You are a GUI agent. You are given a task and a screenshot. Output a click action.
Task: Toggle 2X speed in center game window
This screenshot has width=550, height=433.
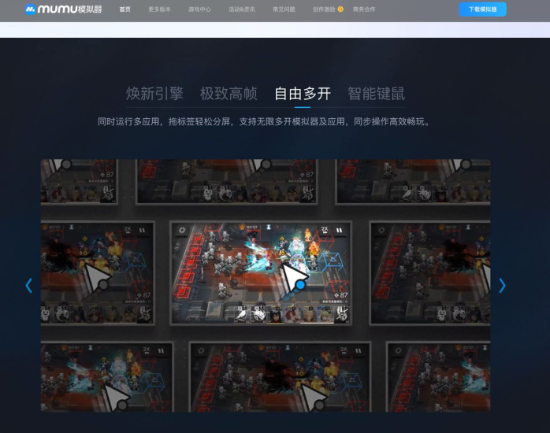pyautogui.click(x=325, y=230)
